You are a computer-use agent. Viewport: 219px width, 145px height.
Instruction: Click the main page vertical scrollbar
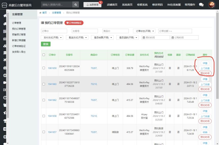(217, 56)
